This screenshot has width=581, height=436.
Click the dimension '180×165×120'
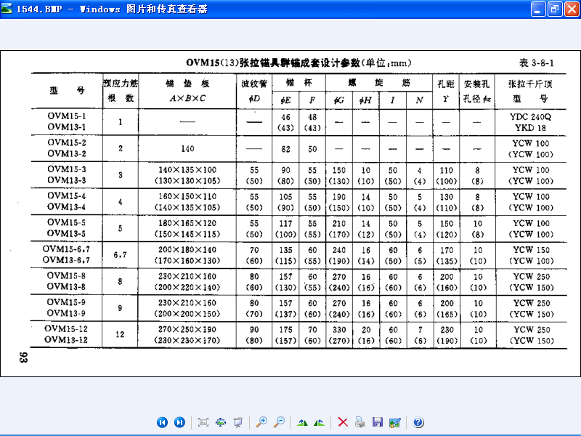point(187,223)
